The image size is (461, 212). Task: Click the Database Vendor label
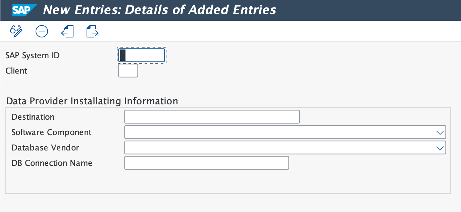coord(45,147)
